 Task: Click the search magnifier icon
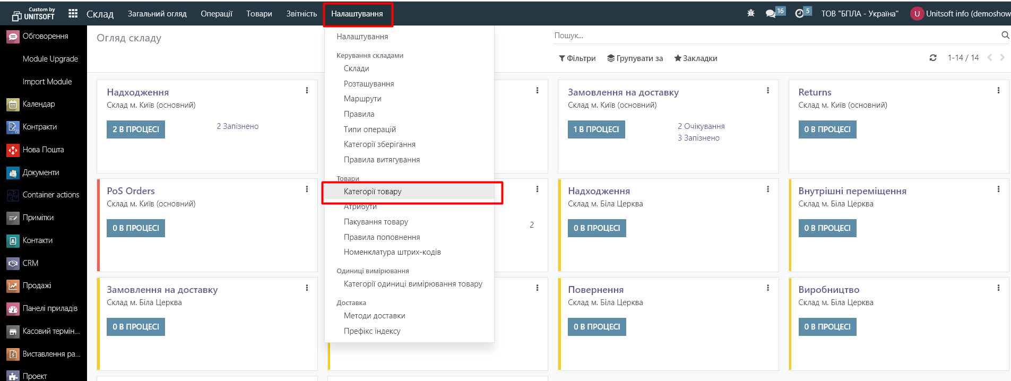[1005, 36]
